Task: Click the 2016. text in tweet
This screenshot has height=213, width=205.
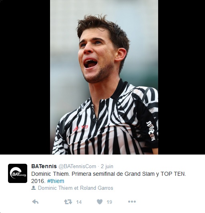Action: pos(38,181)
